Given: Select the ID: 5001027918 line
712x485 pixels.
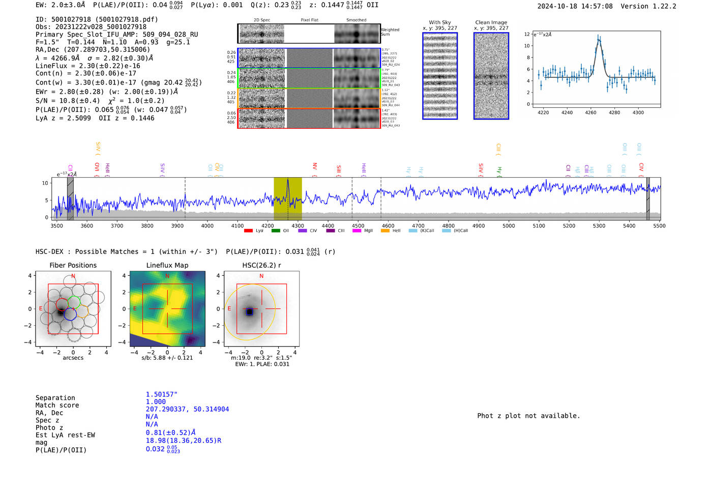Looking at the screenshot, I should pyautogui.click(x=97, y=19).
